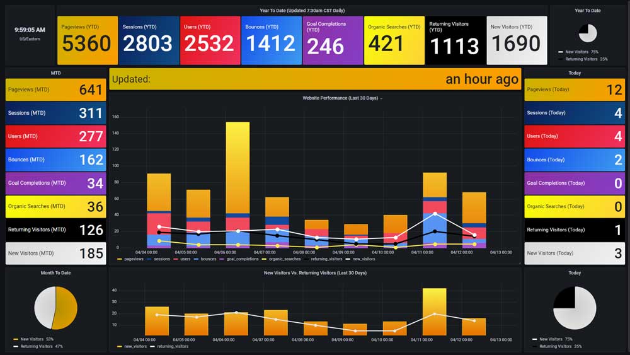Click the Users (Today) stat panel
630x355 pixels.
(x=575, y=137)
